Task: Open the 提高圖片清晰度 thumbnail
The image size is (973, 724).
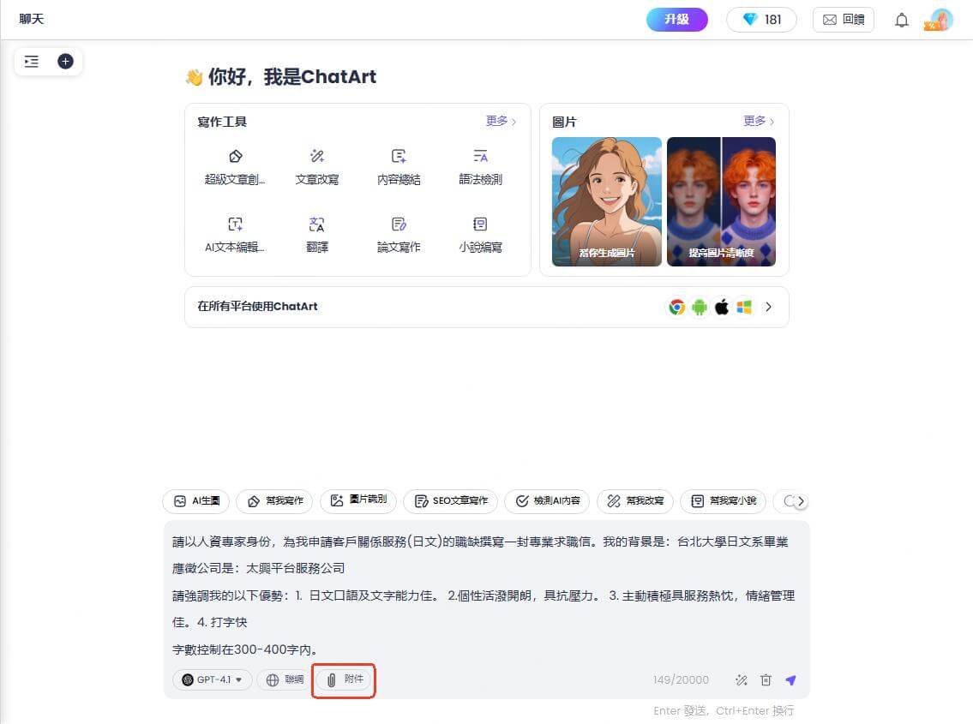Action: click(721, 201)
